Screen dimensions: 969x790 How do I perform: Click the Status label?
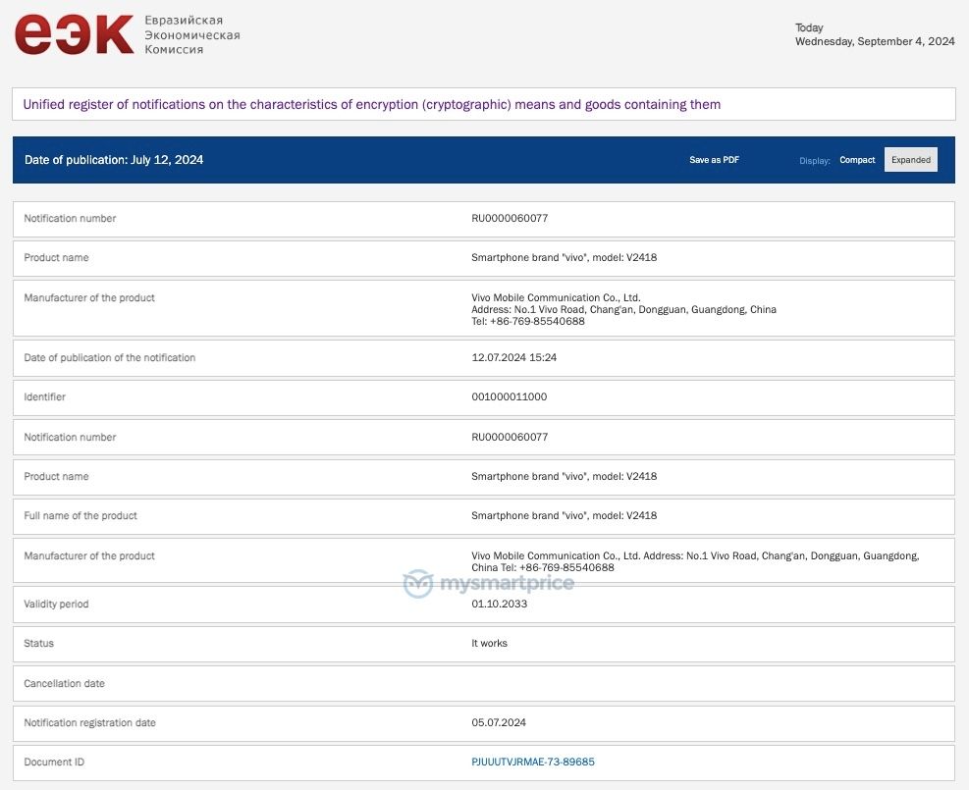click(x=39, y=643)
